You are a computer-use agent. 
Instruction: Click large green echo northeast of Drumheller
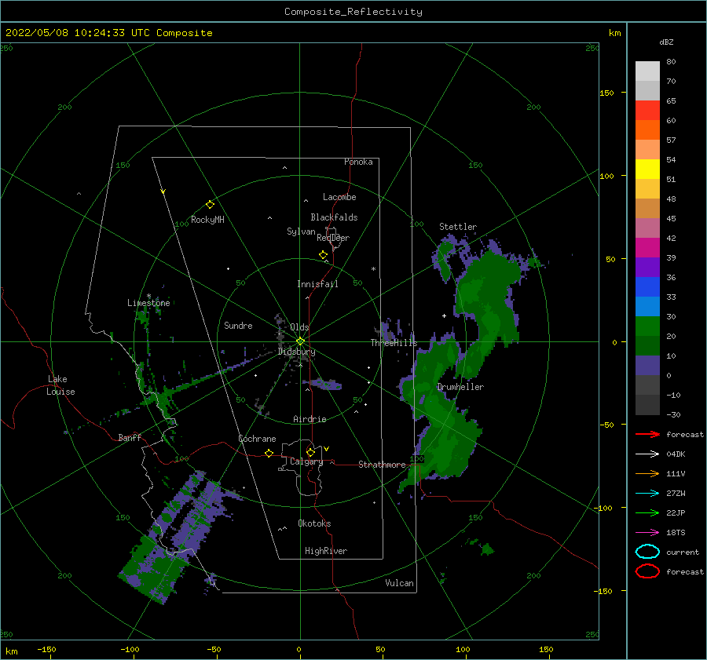pos(487,306)
